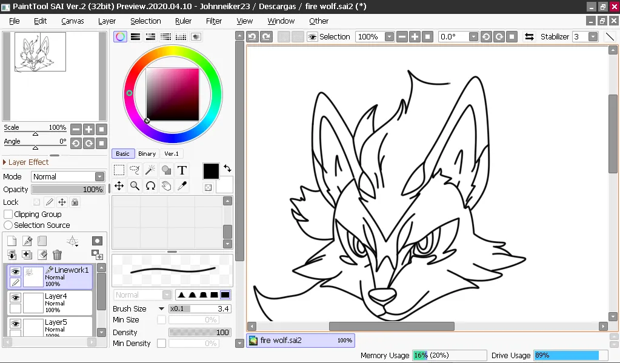Screen dimensions: 620x363
Task: Select the Hand pan tool
Action: [167, 186]
